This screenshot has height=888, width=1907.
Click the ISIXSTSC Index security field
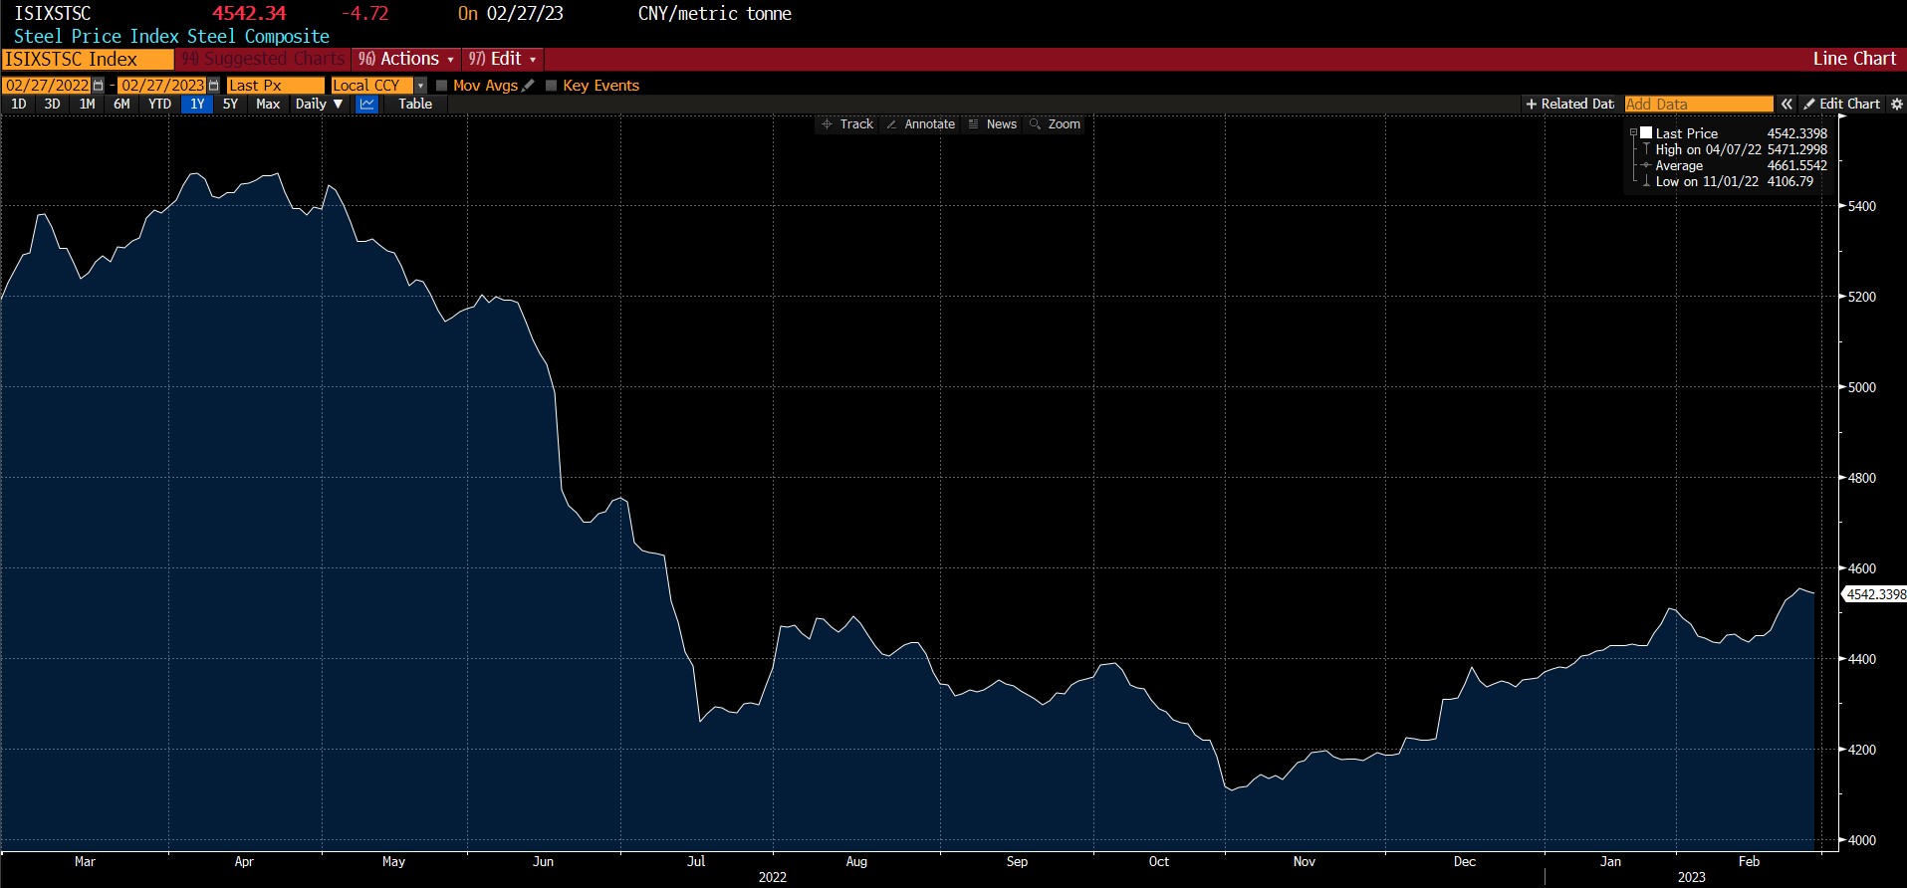(88, 59)
